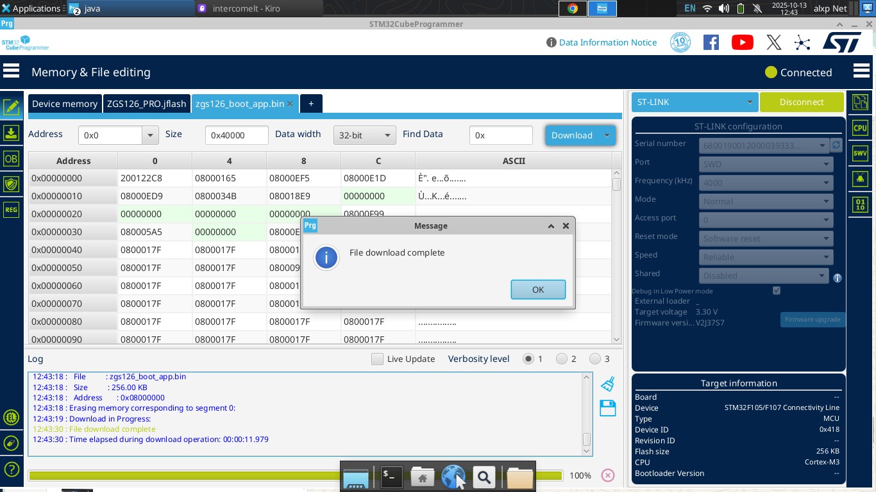Click the clean log broom icon

(x=607, y=382)
